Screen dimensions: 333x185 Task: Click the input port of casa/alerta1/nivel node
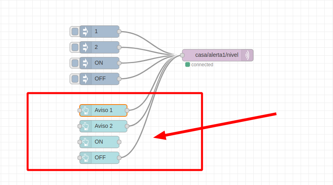(182, 55)
